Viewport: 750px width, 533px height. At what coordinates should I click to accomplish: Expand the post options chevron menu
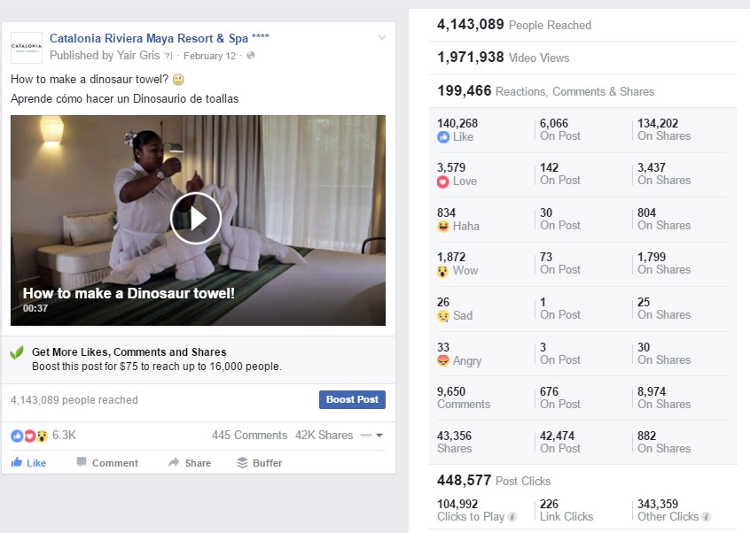pyautogui.click(x=382, y=37)
